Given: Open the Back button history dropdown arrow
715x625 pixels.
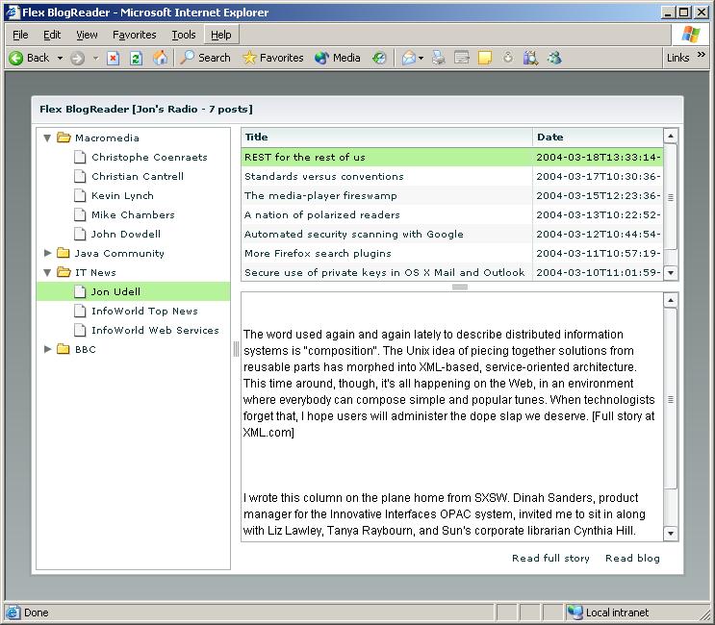Looking at the screenshot, I should pos(61,58).
